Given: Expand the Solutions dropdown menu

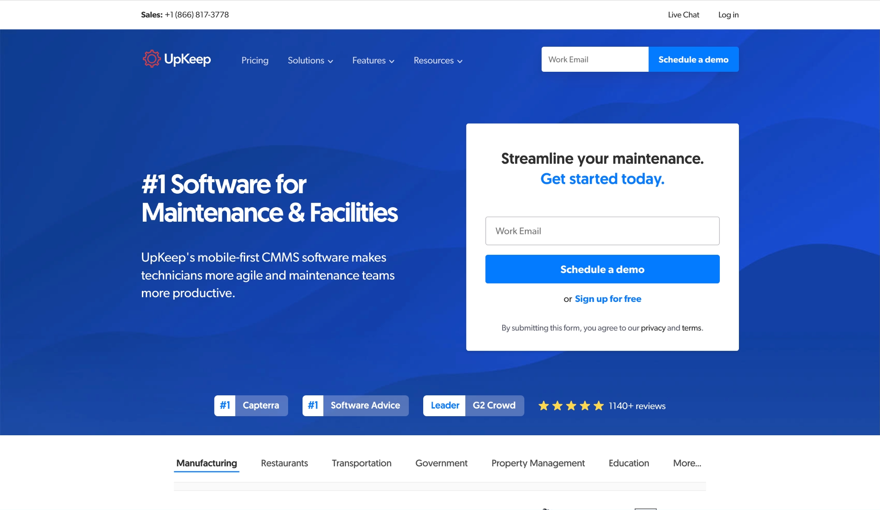Looking at the screenshot, I should click(310, 61).
